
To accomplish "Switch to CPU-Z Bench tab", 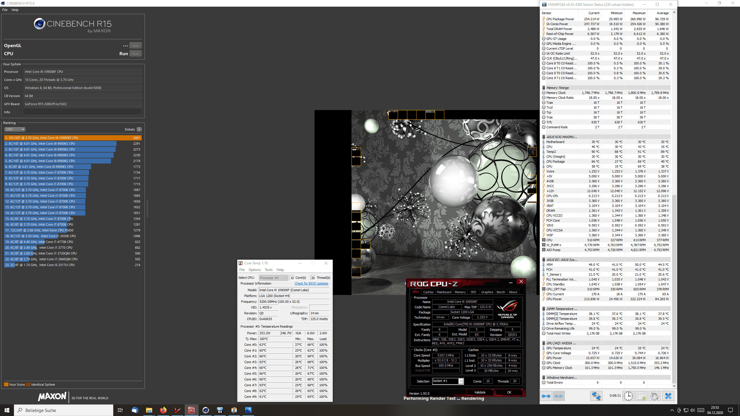I will [501, 292].
